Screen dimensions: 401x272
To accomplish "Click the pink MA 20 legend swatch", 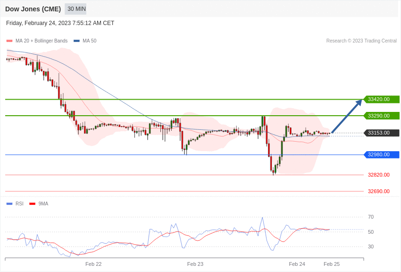I will pyautogui.click(x=9, y=41).
